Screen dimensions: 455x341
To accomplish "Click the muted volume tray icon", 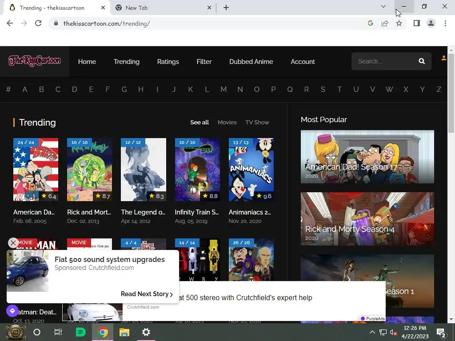I will tap(393, 332).
